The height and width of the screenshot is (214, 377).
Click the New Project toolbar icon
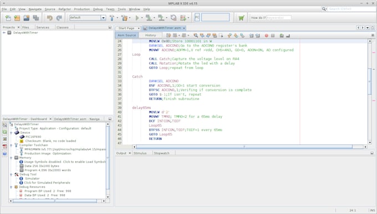coord(17,18)
